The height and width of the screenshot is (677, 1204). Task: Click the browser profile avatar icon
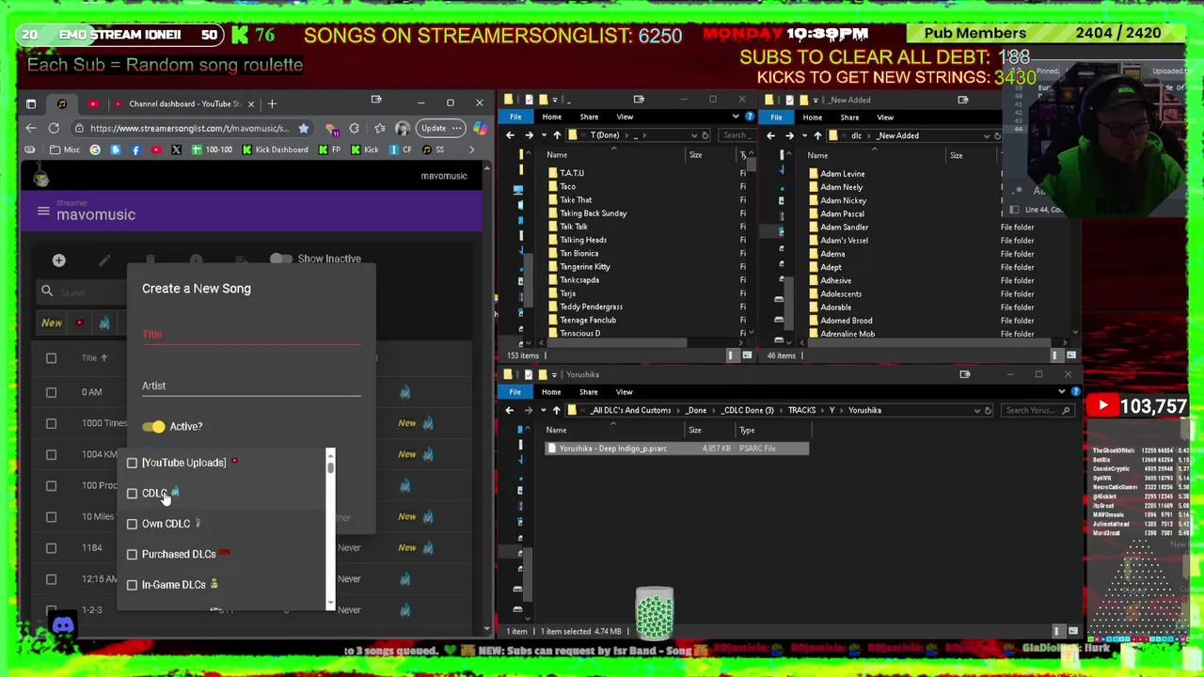pos(403,128)
